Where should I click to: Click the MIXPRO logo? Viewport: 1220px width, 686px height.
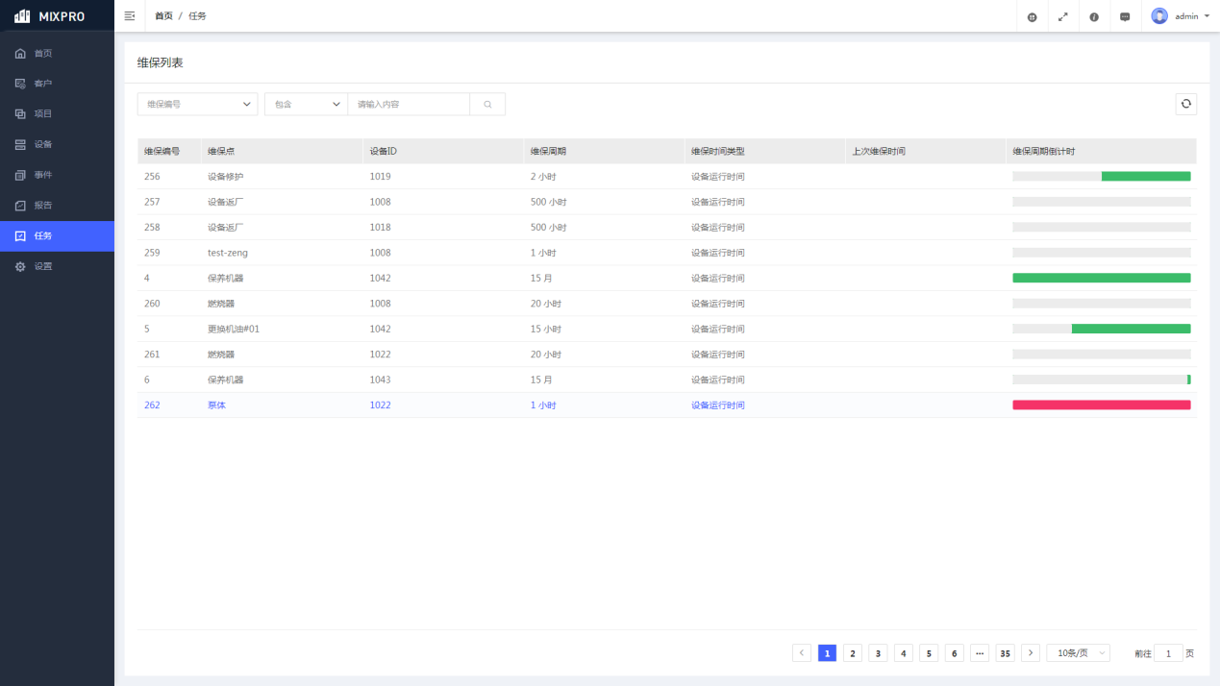[50, 16]
